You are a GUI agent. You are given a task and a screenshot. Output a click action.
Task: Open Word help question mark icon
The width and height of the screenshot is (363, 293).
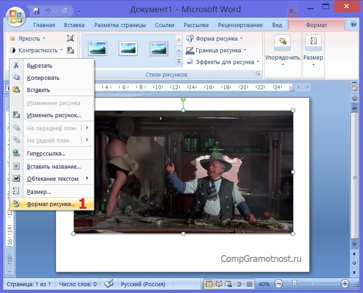pos(354,24)
